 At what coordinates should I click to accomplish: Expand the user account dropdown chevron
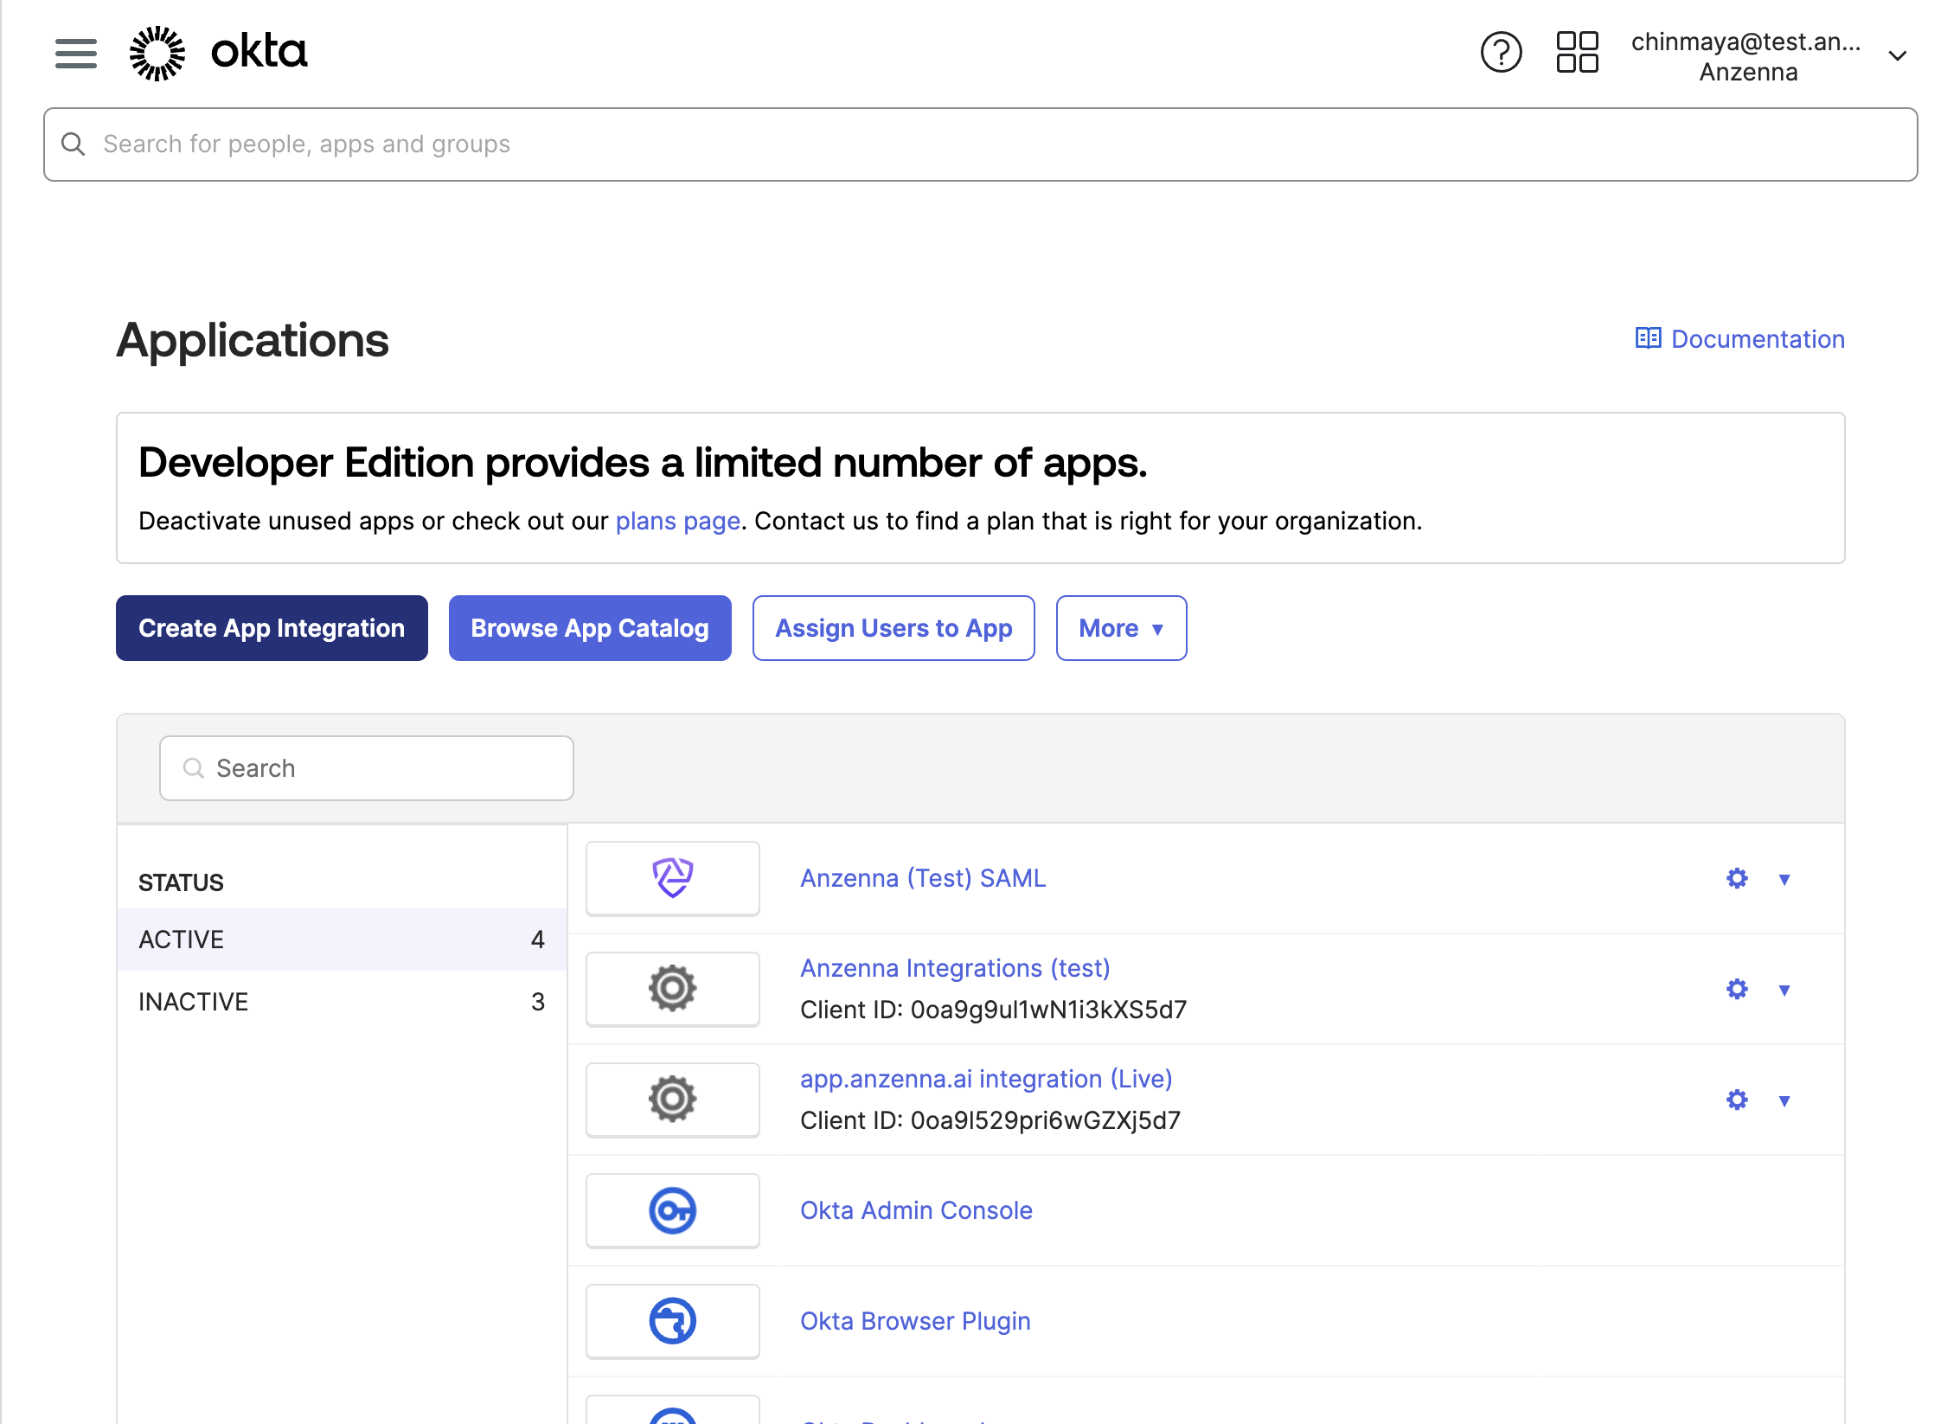(x=1898, y=56)
